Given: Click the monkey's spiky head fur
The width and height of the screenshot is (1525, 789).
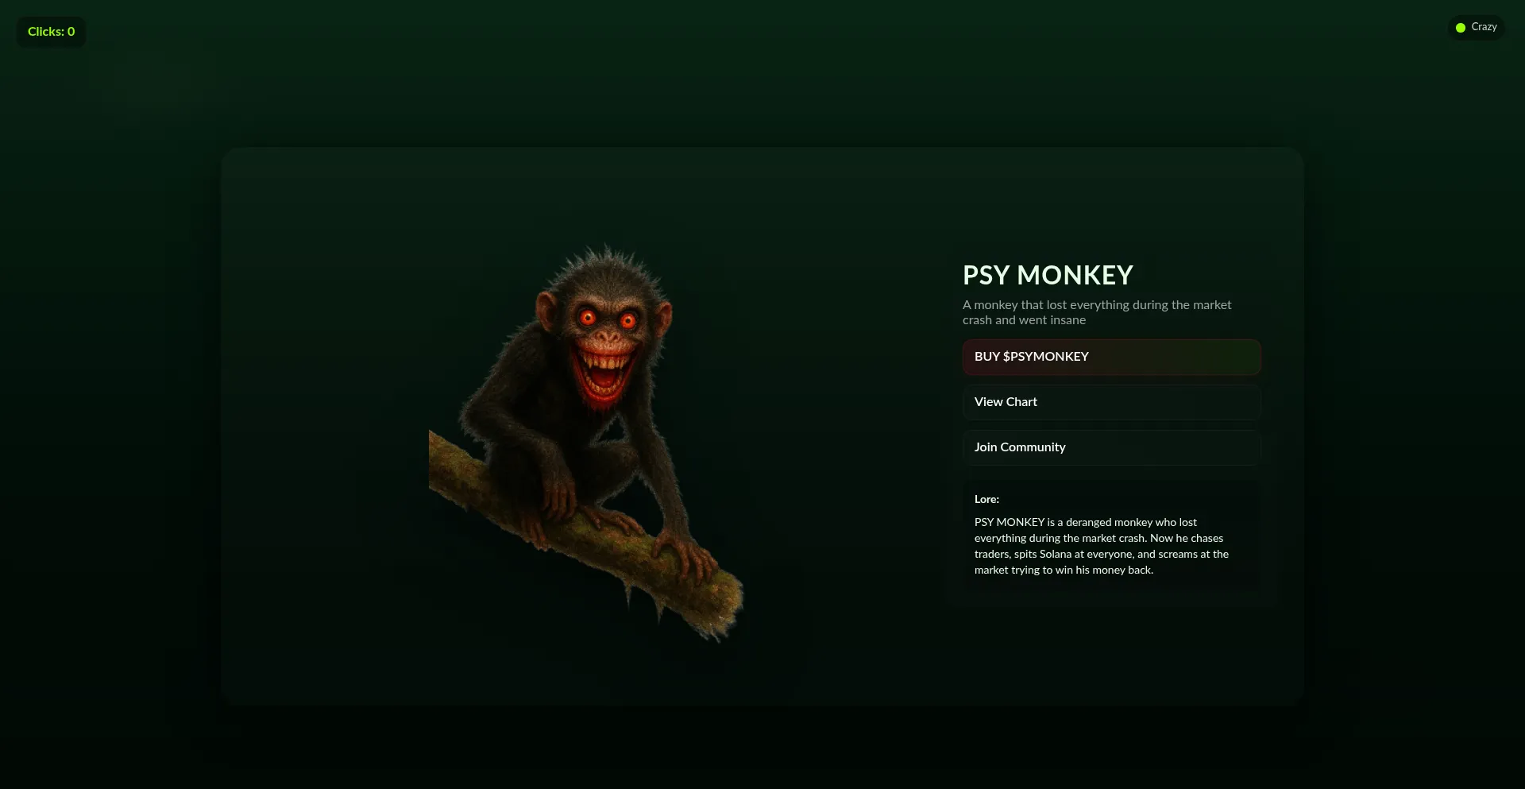Looking at the screenshot, I should [x=608, y=266].
